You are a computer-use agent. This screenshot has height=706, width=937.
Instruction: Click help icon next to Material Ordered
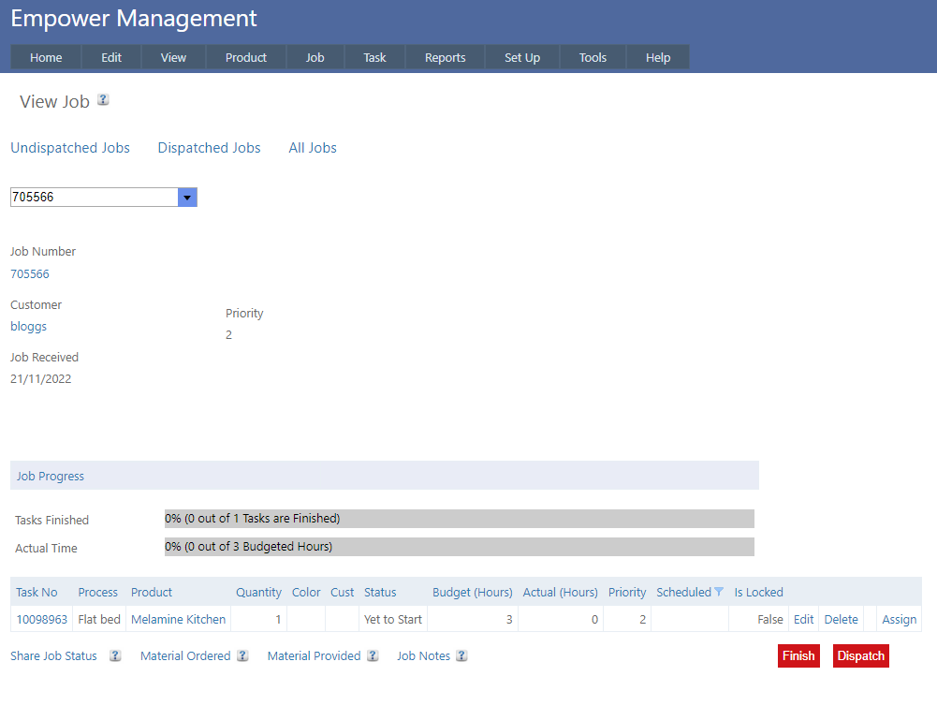click(242, 656)
